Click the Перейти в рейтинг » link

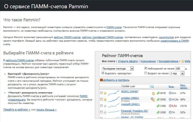tap(17, 110)
